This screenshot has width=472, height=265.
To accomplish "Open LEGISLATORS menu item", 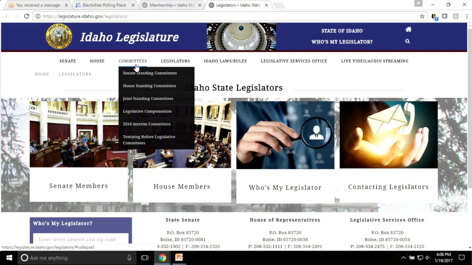I will (x=176, y=61).
